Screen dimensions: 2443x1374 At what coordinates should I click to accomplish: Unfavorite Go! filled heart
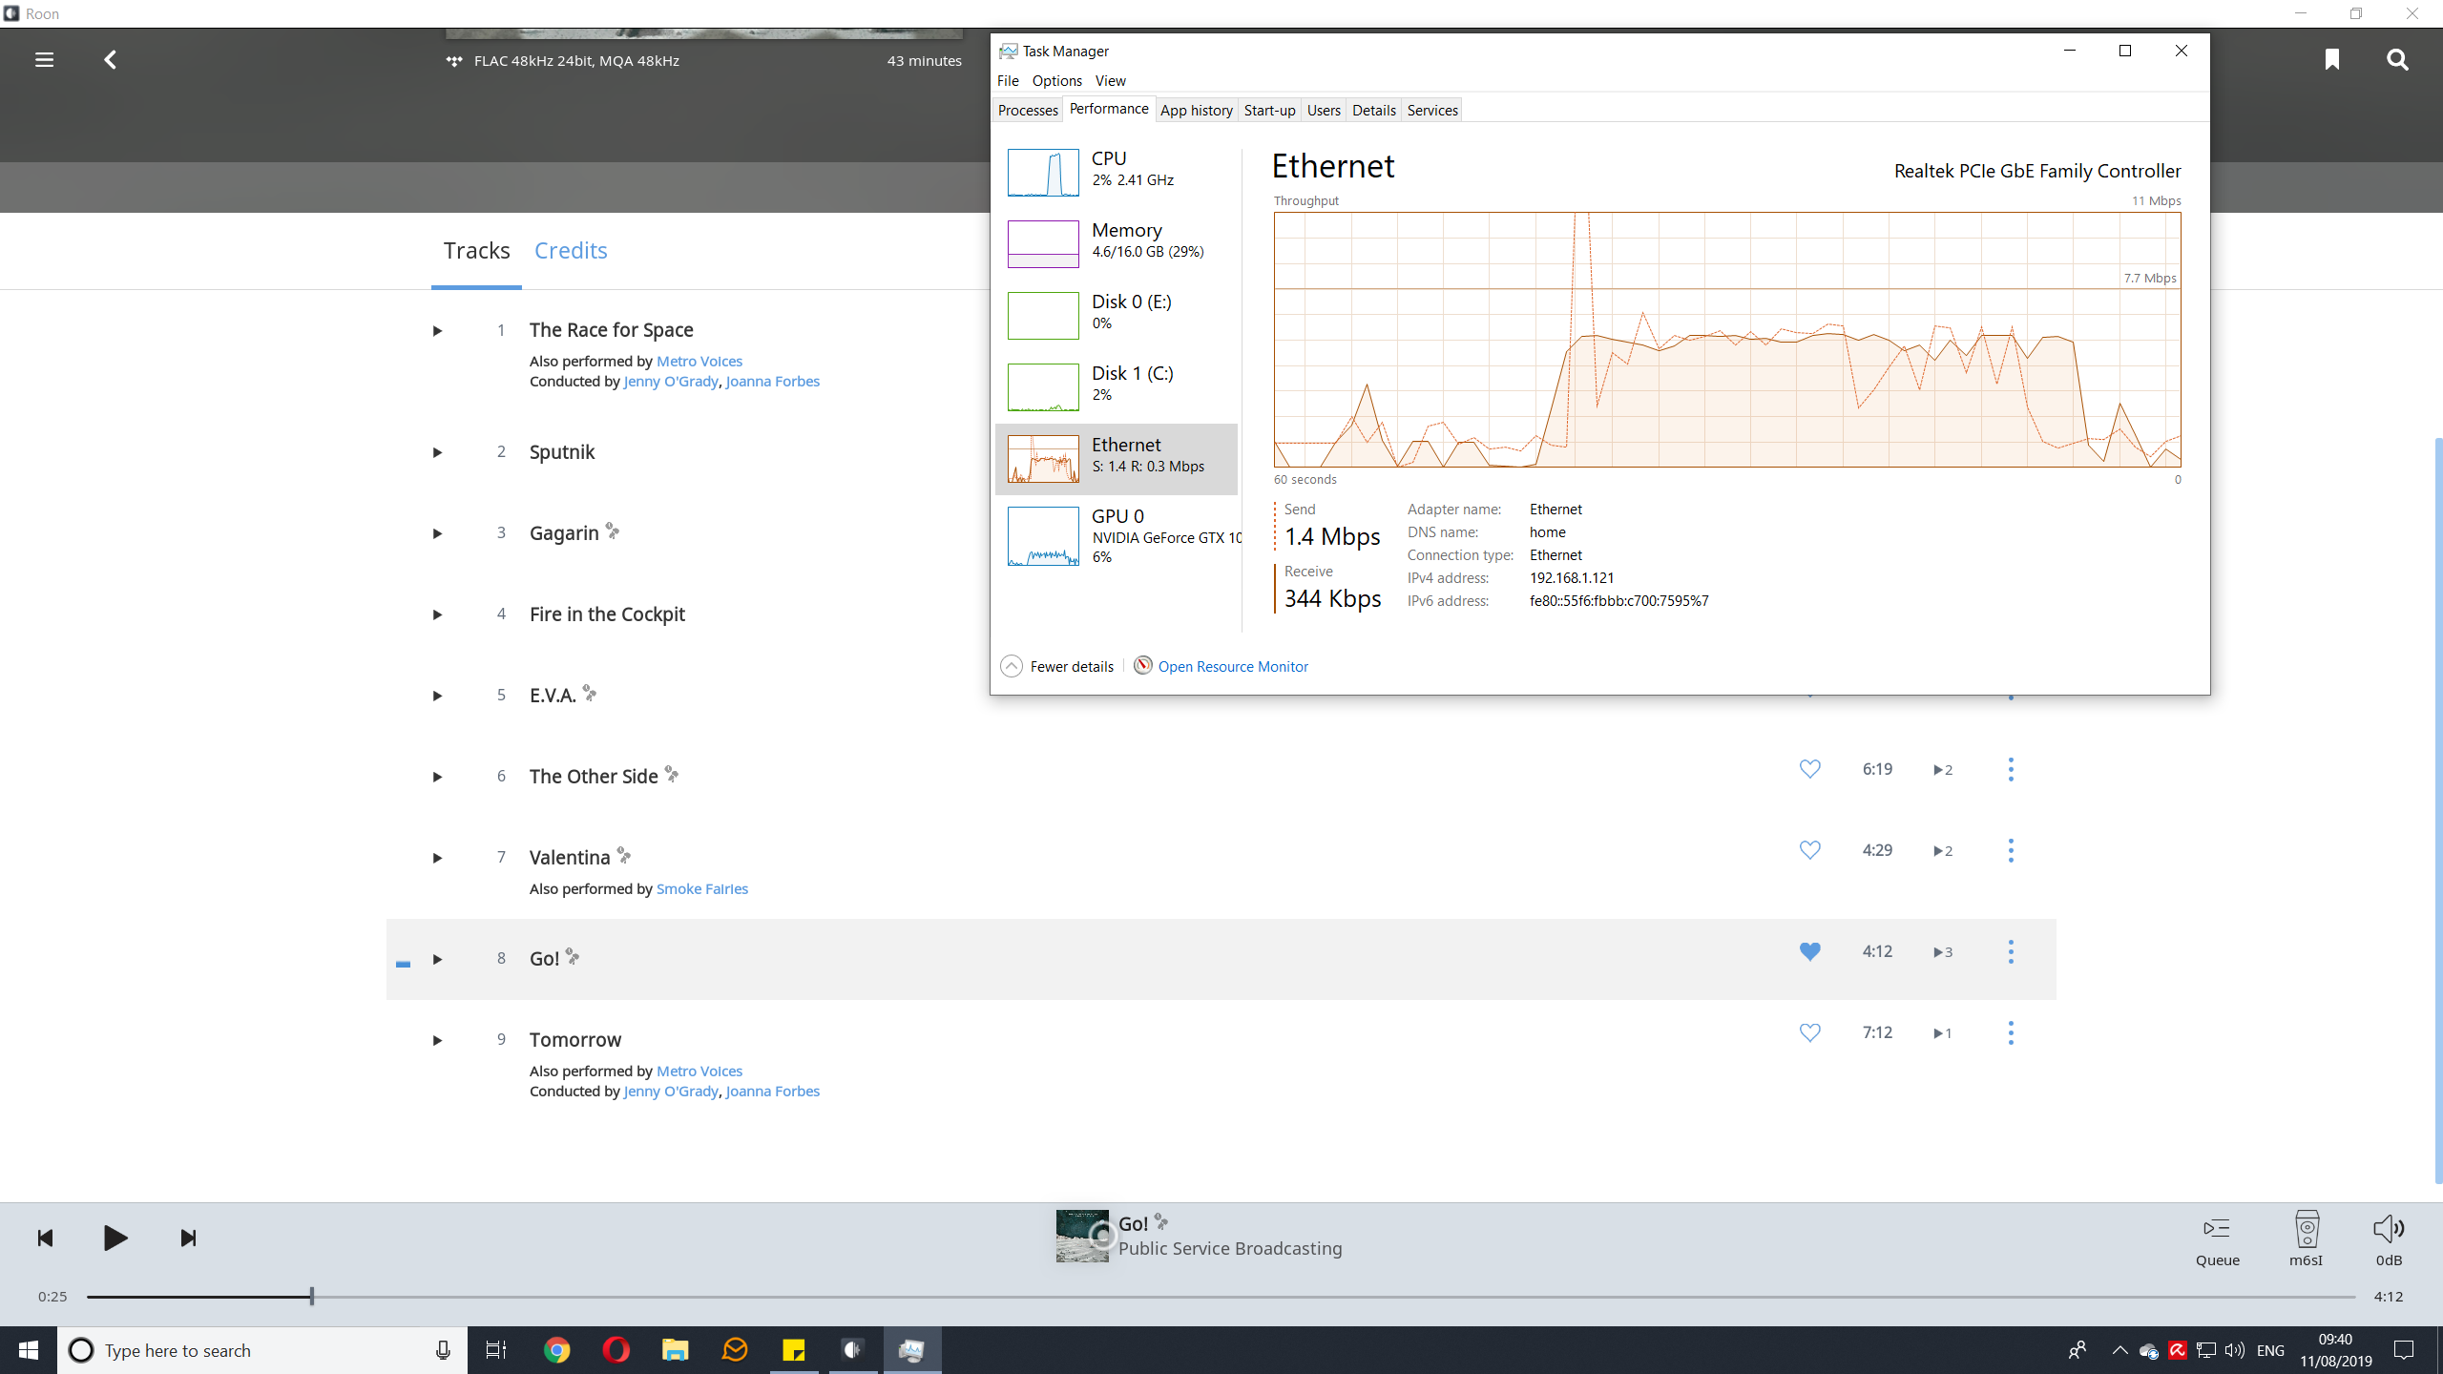[1809, 951]
